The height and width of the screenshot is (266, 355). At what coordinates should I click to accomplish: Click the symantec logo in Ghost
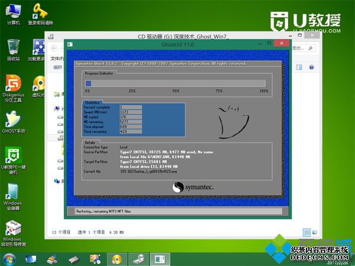pos(193,187)
